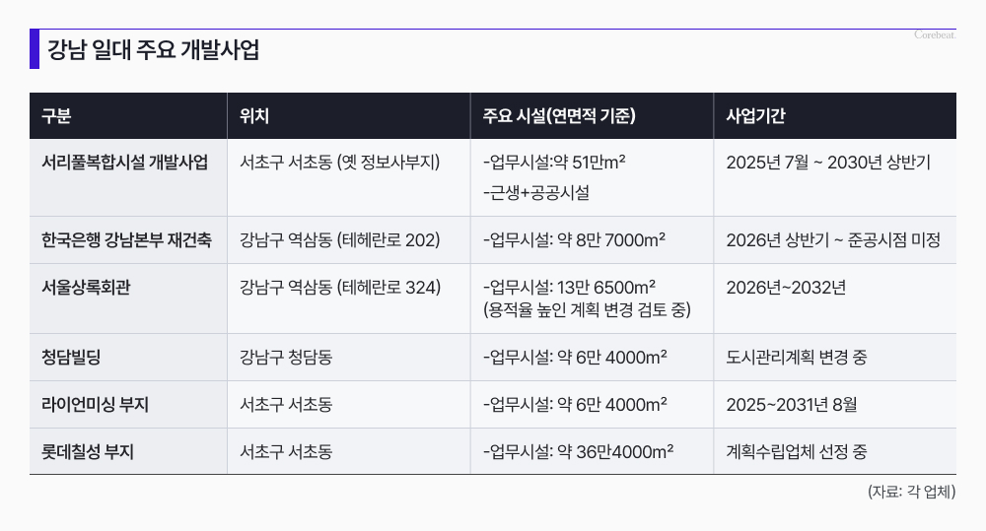Click the '서초구 서초동 (옛 정보사부지)' cell
The width and height of the screenshot is (986, 531).
point(340,163)
